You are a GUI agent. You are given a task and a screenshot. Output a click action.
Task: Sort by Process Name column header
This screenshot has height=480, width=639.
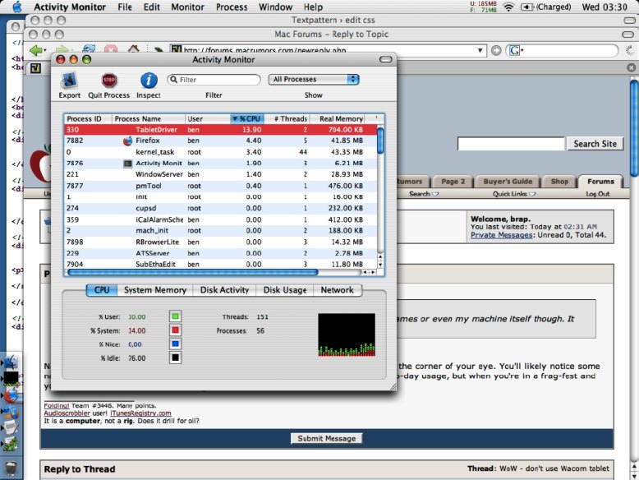(149, 118)
